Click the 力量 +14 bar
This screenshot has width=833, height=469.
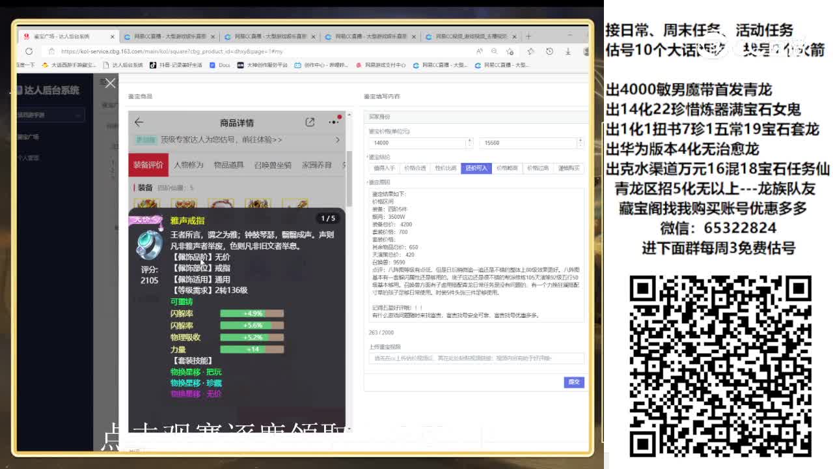tap(252, 349)
